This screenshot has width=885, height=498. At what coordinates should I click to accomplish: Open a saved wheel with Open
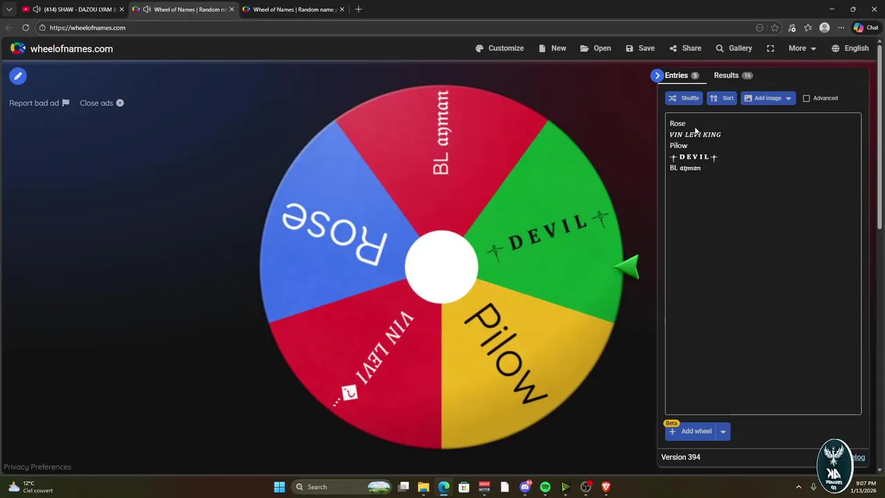(595, 48)
